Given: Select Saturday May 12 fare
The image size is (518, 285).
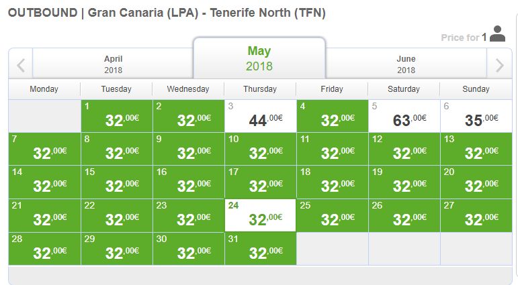Looking at the screenshot, I should click(404, 149).
